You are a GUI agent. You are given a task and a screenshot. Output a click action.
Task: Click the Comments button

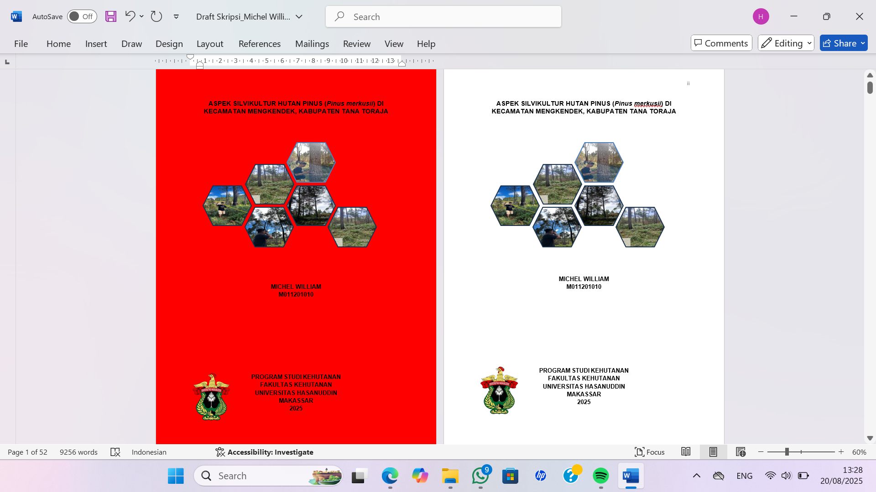click(721, 43)
